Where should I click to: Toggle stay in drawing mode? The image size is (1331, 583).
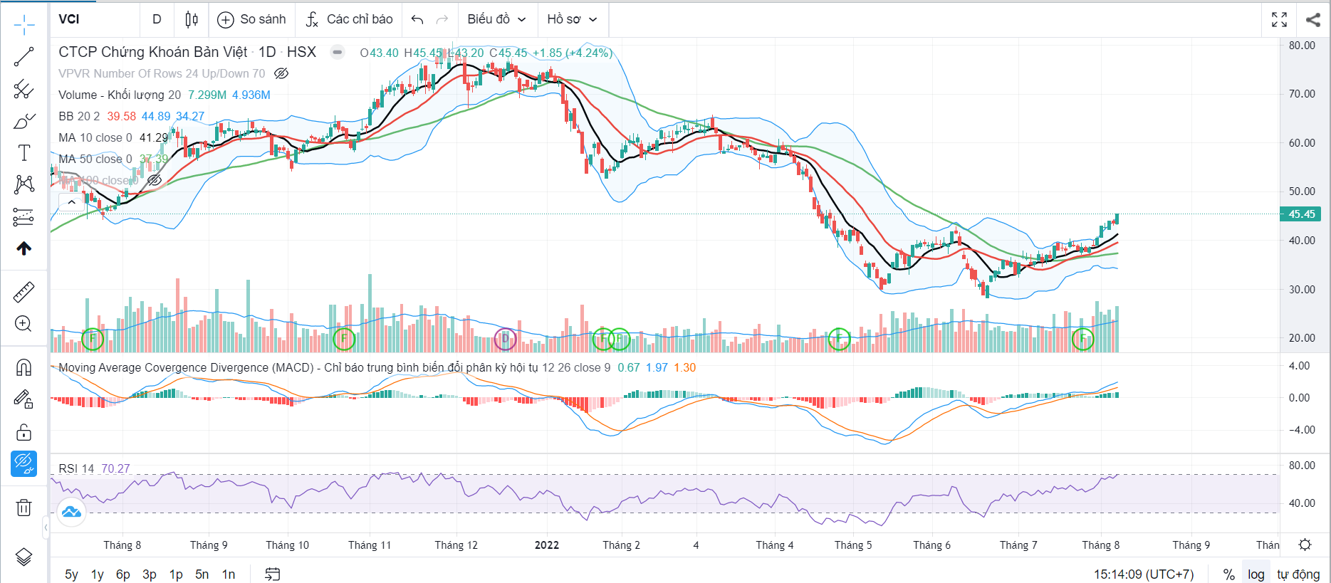coord(24,399)
